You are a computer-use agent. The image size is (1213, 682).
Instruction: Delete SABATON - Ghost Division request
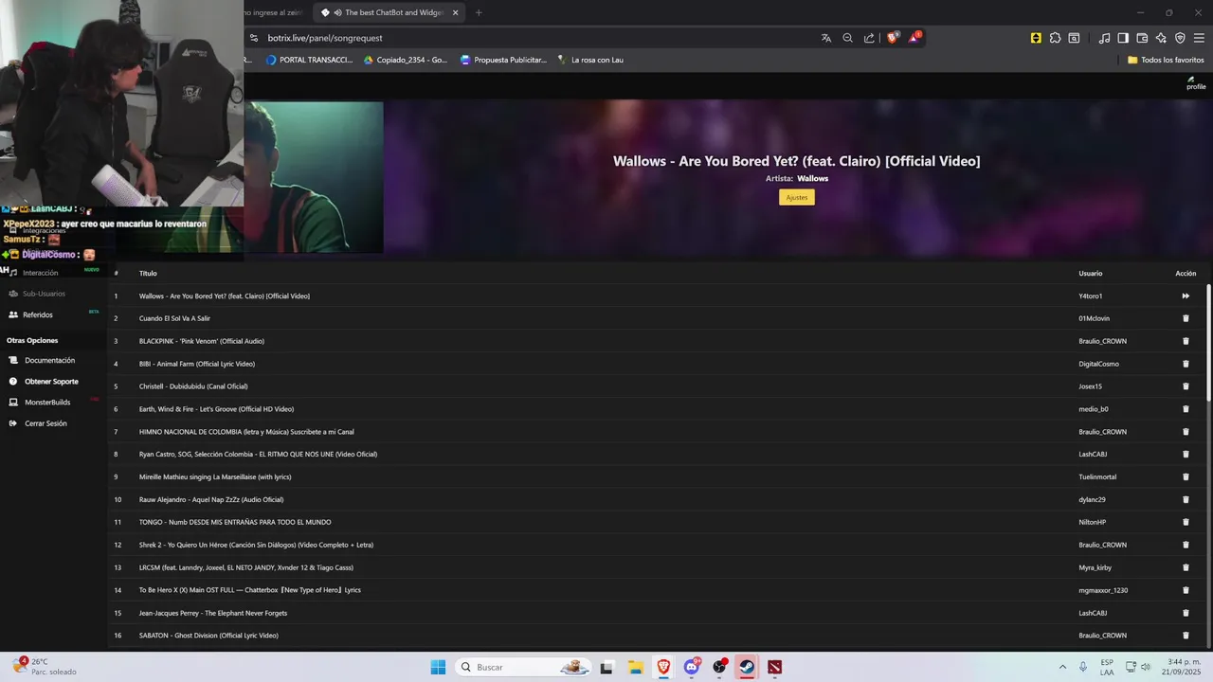[x=1186, y=636]
